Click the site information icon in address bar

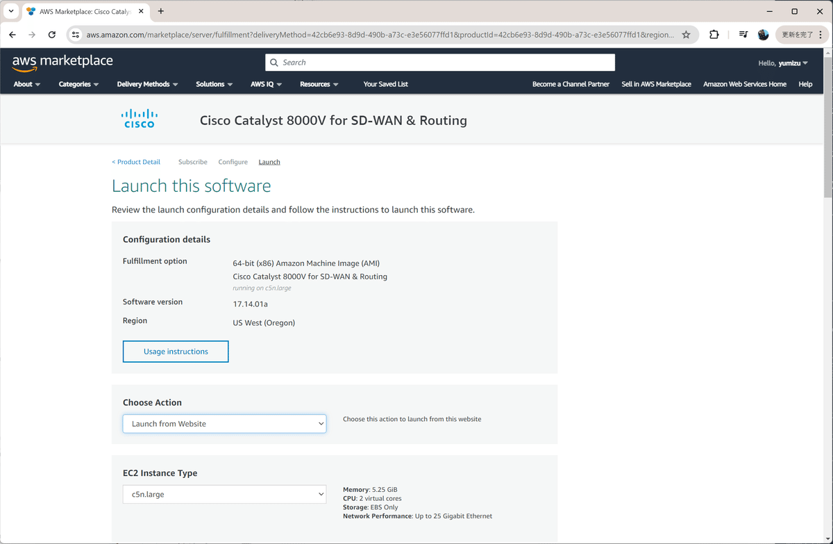tap(74, 34)
